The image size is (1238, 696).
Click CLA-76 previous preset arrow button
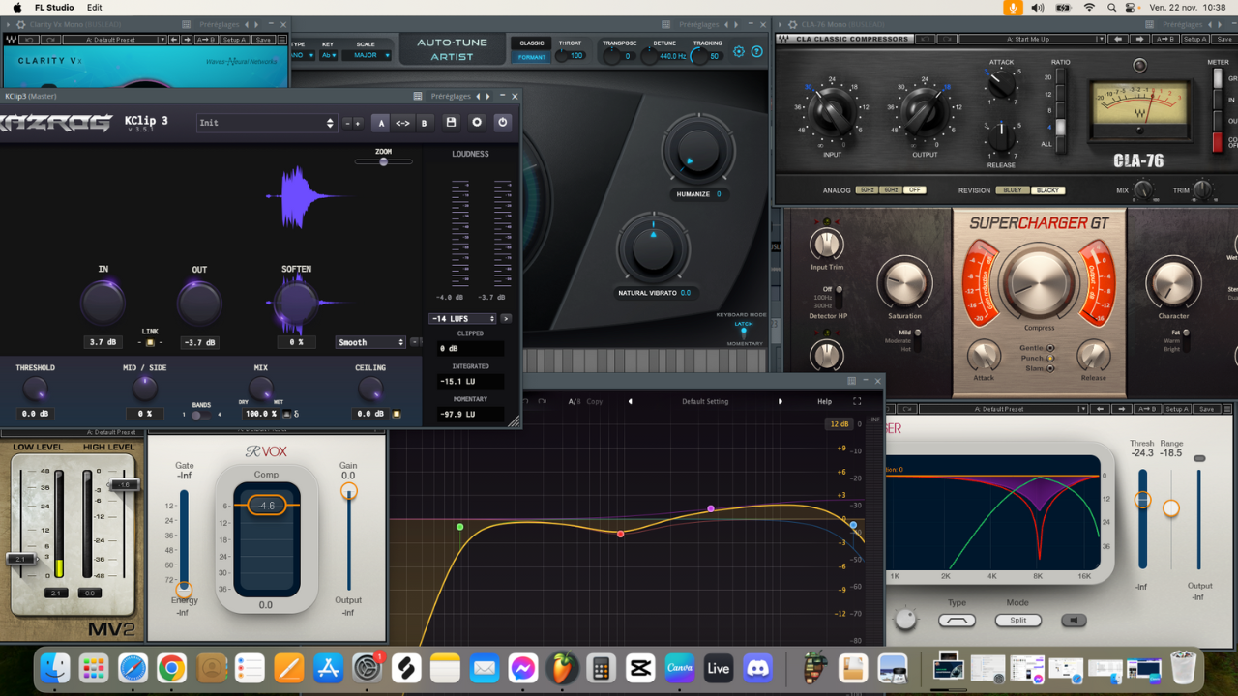(1119, 39)
